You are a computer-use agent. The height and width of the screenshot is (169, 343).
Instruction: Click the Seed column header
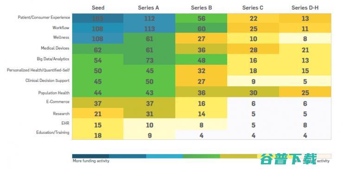tap(98, 8)
